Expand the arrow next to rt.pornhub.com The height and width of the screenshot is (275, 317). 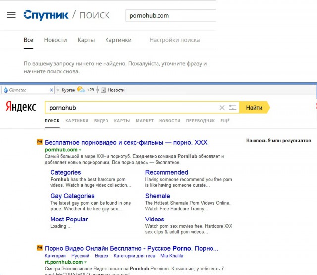[x=85, y=262]
